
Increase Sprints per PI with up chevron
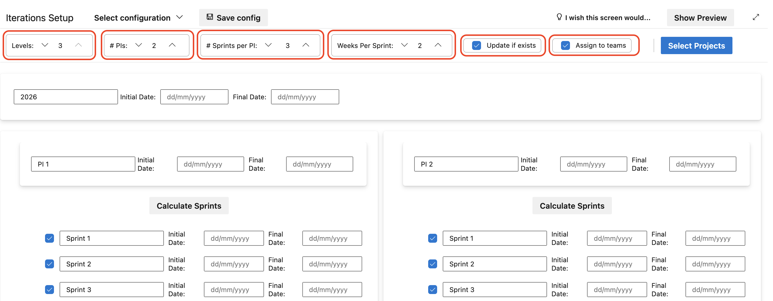(x=305, y=45)
